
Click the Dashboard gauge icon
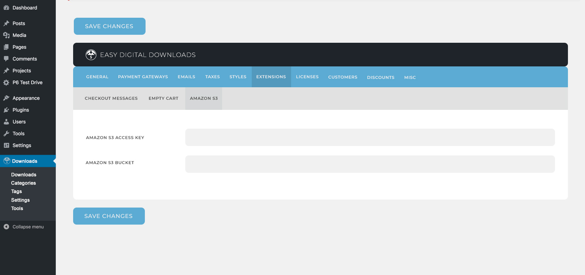[x=6, y=8]
